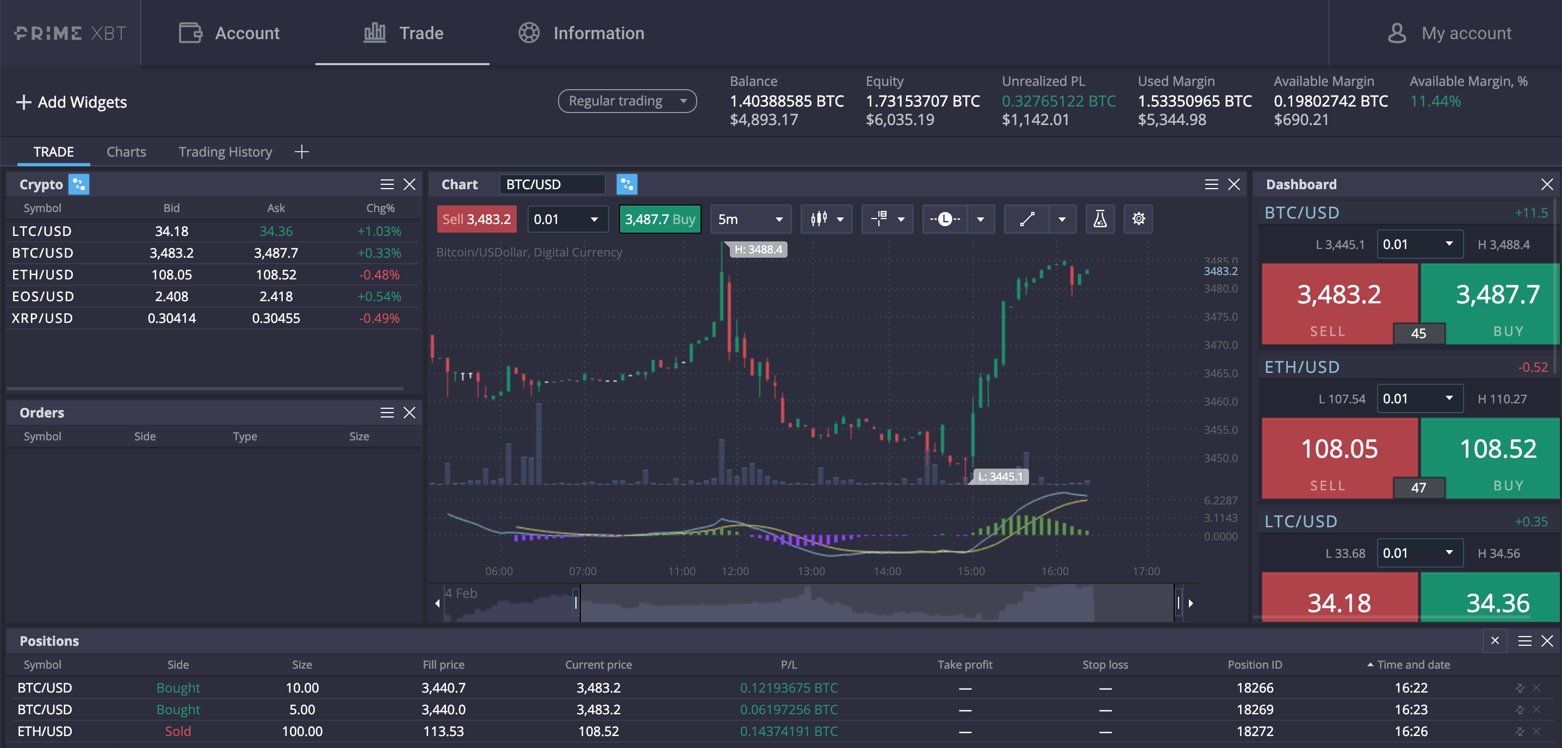The image size is (1562, 748).
Task: Click link icon beside BTC/USD chart symbol
Action: coord(627,184)
